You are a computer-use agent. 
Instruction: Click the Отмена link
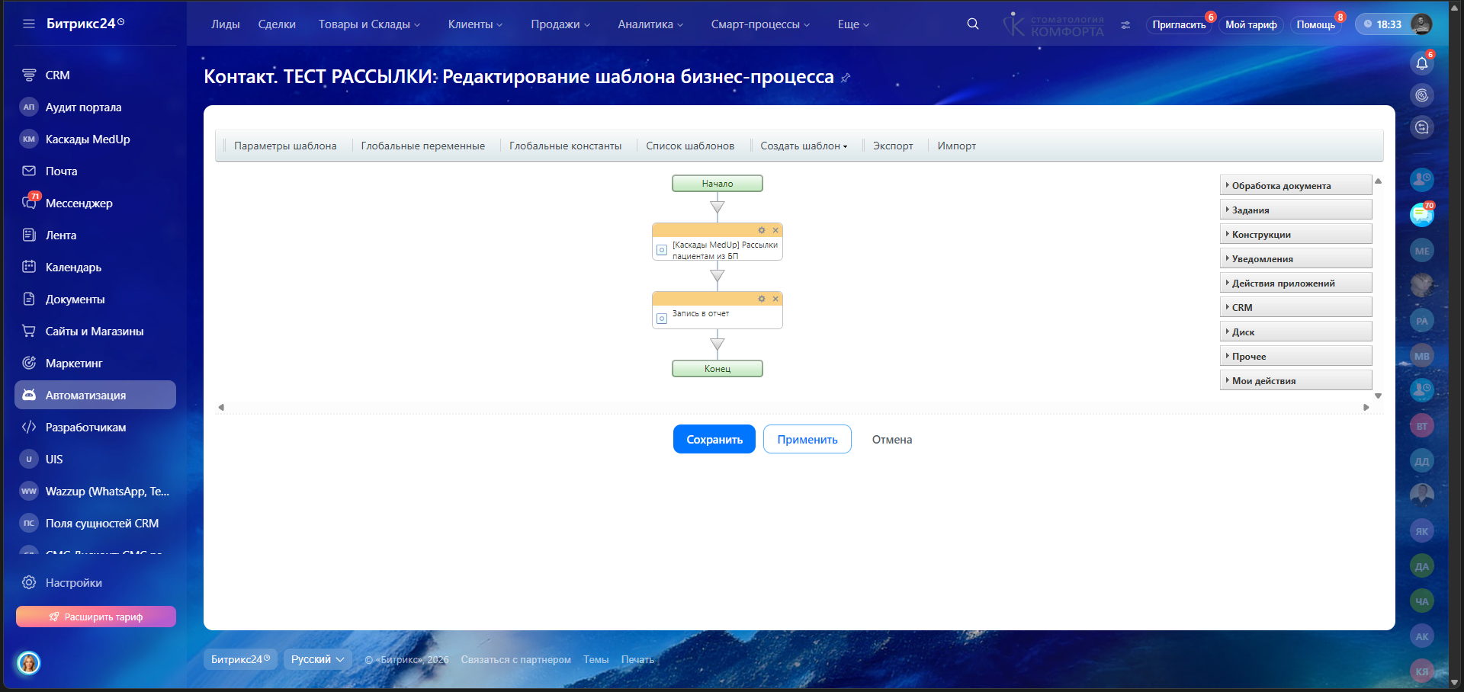[892, 439]
